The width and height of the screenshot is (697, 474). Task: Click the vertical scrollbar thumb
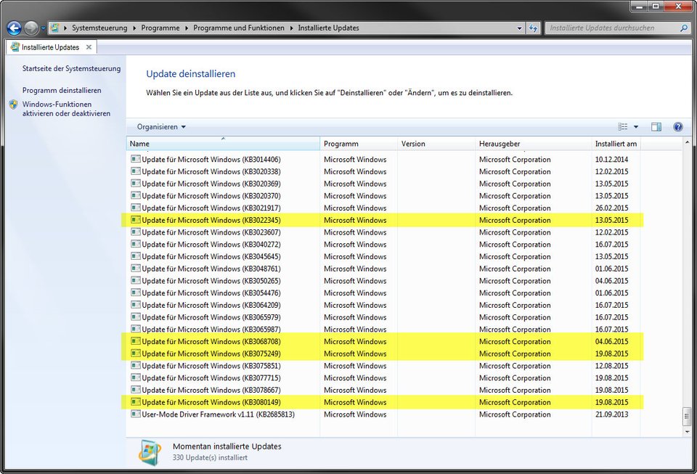click(x=688, y=417)
